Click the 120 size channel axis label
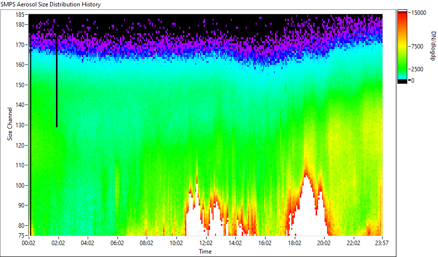 coord(19,145)
